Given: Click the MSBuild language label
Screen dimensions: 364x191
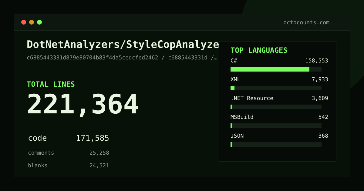Looking at the screenshot, I should pyautogui.click(x=242, y=117).
